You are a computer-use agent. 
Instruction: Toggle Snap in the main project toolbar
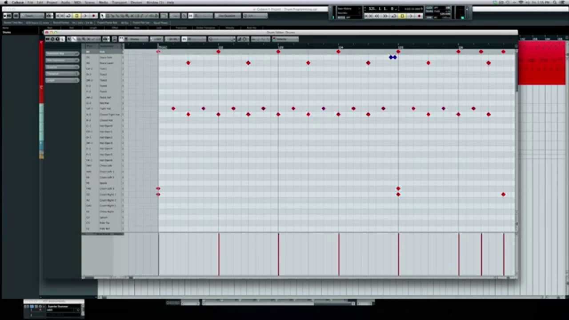pyautogui.click(x=190, y=16)
